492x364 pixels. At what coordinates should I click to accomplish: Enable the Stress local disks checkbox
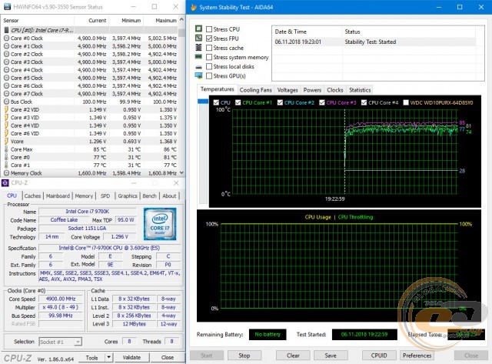tap(209, 67)
